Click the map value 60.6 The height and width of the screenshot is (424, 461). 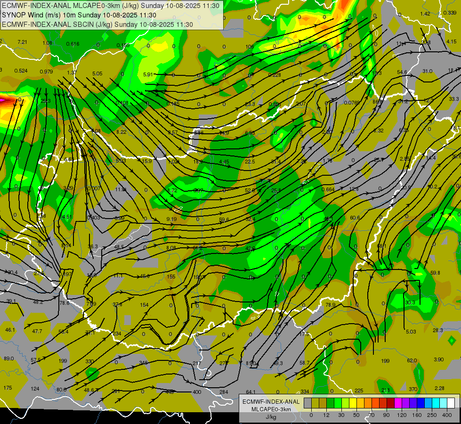[x=355, y=218]
